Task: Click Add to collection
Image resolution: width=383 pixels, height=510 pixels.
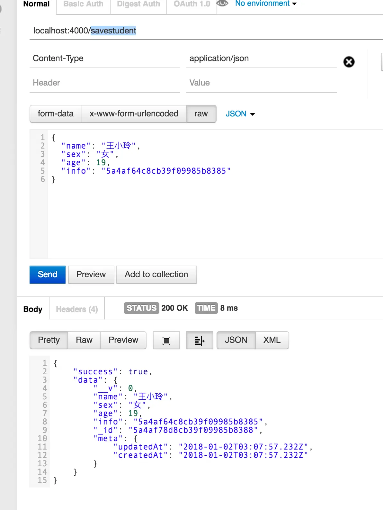Action: 156,275
